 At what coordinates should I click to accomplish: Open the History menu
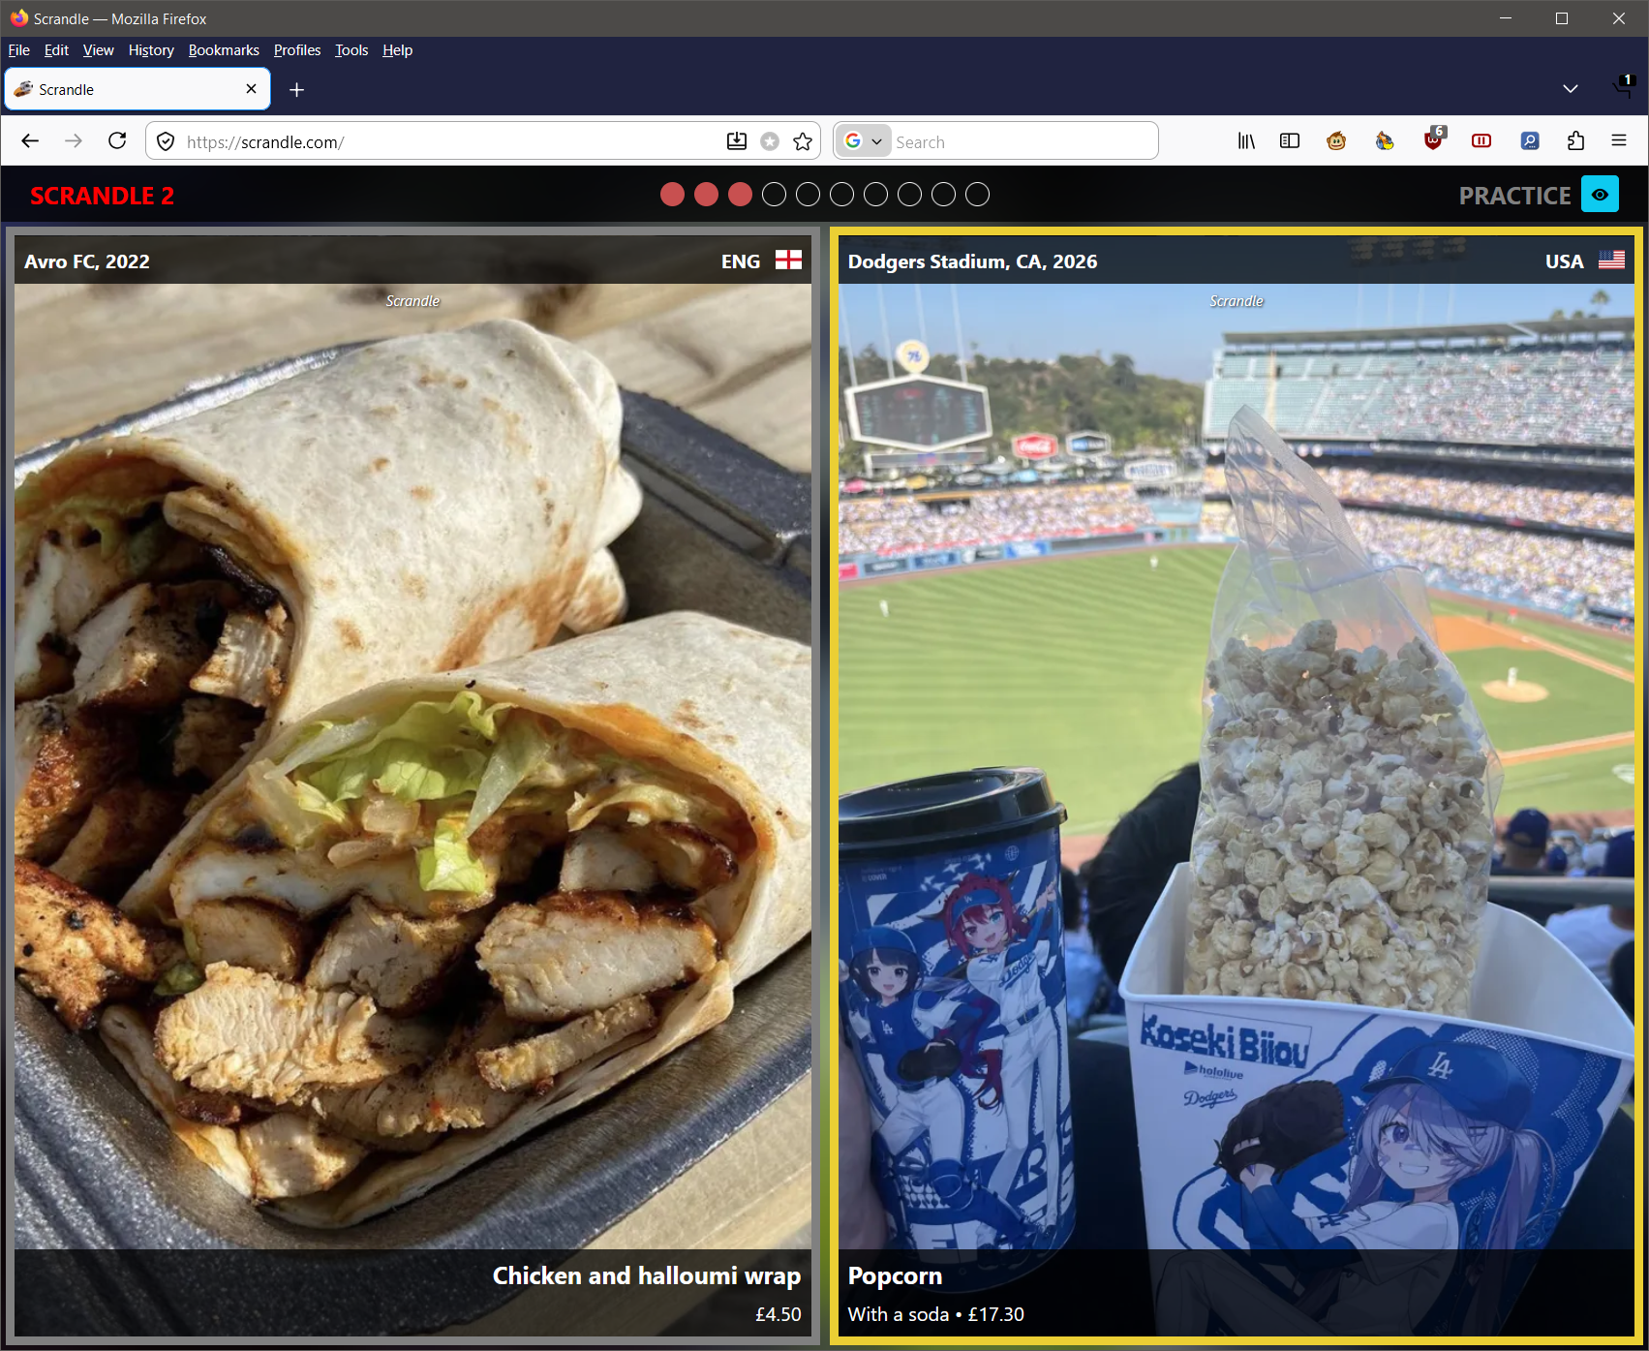151,50
